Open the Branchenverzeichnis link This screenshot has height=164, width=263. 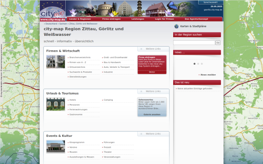point(80,57)
